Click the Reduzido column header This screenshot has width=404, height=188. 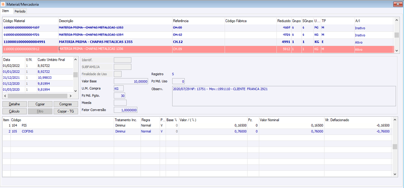[284, 21]
